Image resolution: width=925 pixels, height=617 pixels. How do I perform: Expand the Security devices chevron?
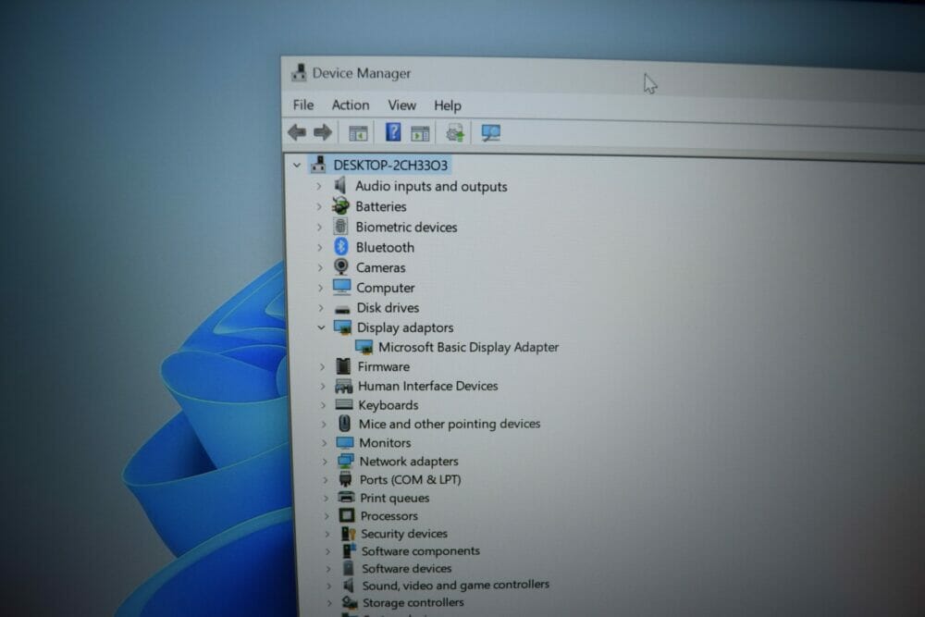pyautogui.click(x=327, y=534)
